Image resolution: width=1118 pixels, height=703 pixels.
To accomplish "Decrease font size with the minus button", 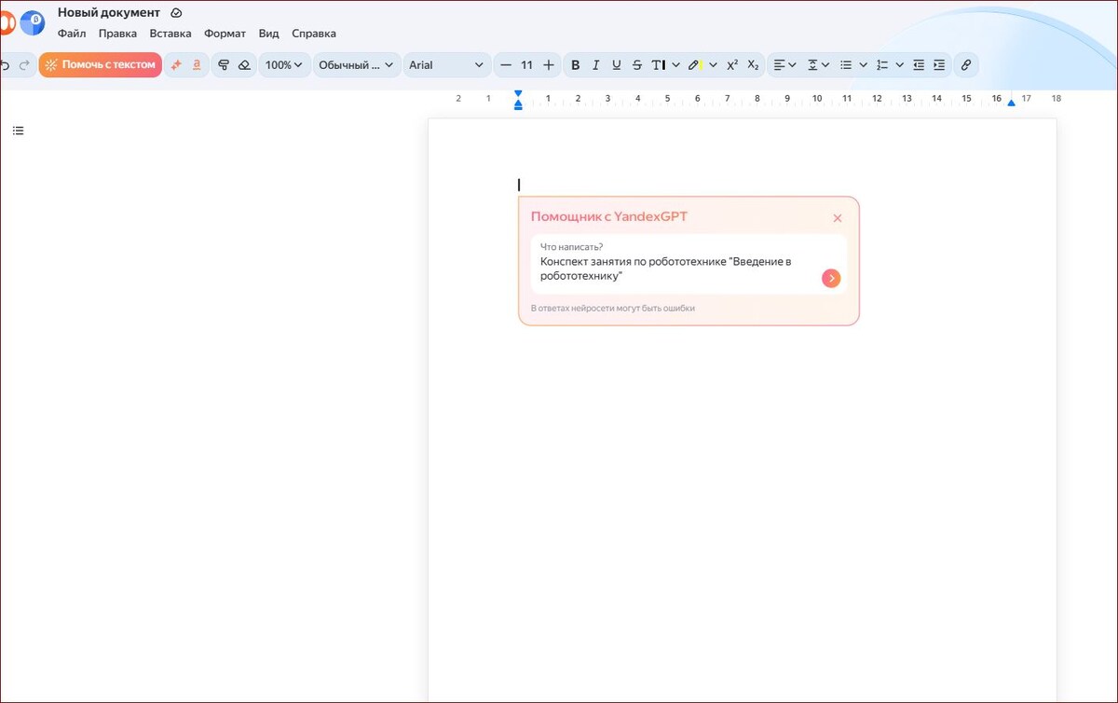I will click(x=506, y=65).
